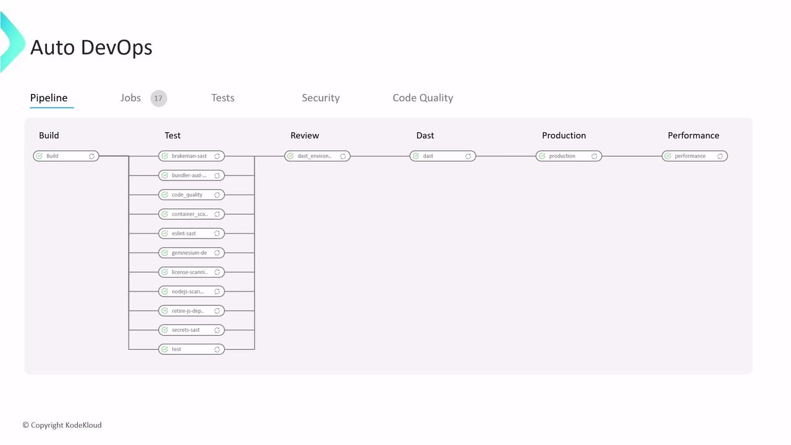Retry the production job
This screenshot has width=791, height=445.
pyautogui.click(x=594, y=156)
